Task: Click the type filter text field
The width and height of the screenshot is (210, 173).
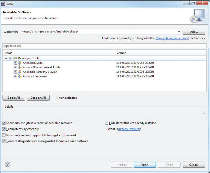Action: click(105, 46)
